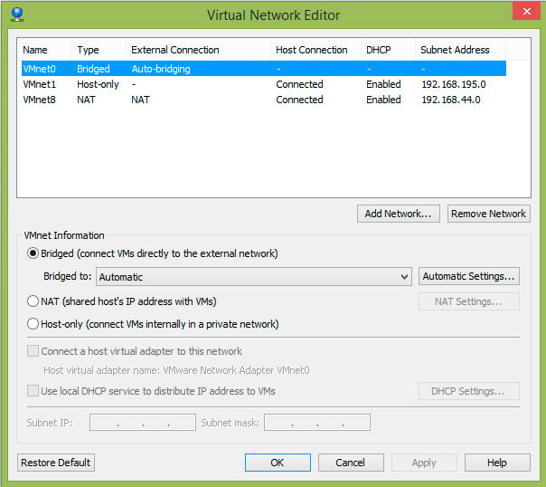Choose the NAT radio option

[x=33, y=301]
